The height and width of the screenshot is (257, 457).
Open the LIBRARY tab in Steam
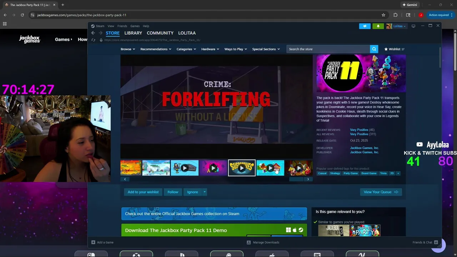[133, 33]
